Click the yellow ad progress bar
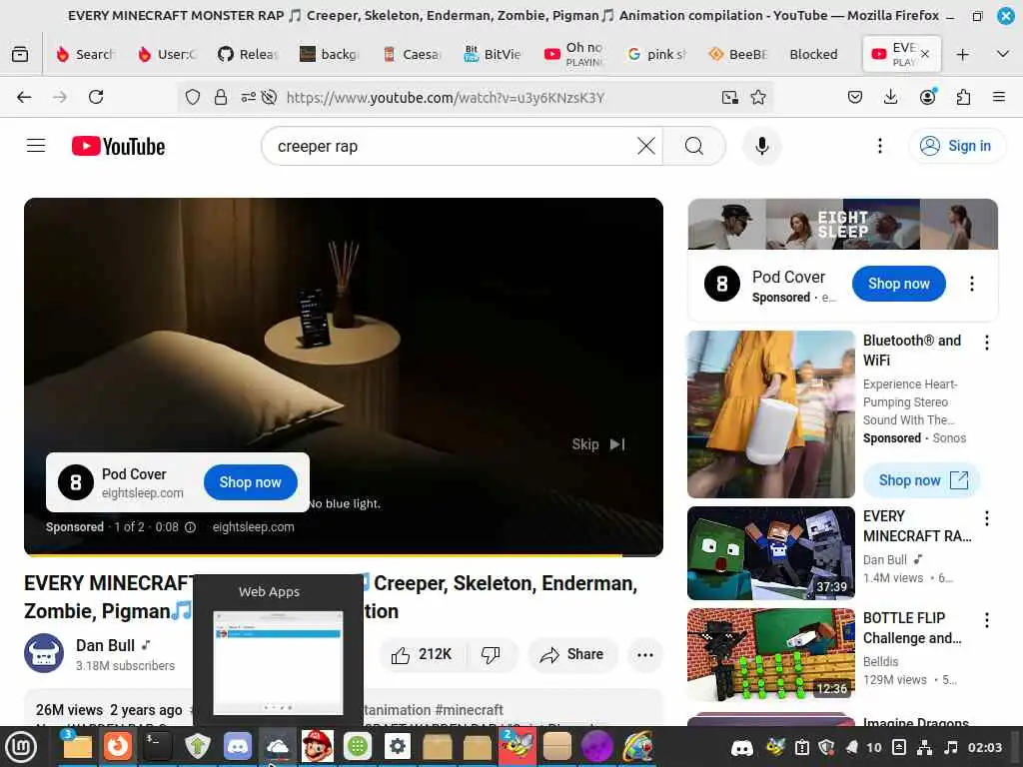This screenshot has width=1023, height=767. pos(323,555)
